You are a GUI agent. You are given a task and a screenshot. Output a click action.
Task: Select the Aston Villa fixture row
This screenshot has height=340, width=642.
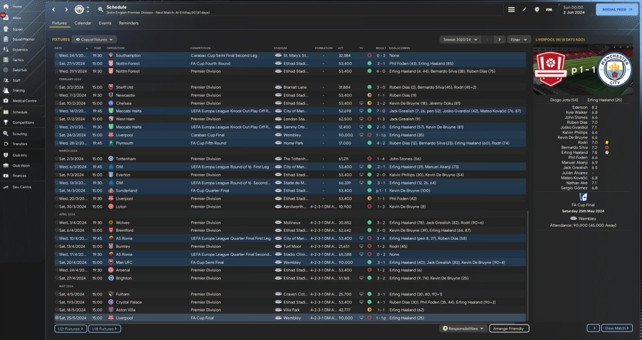point(290,310)
